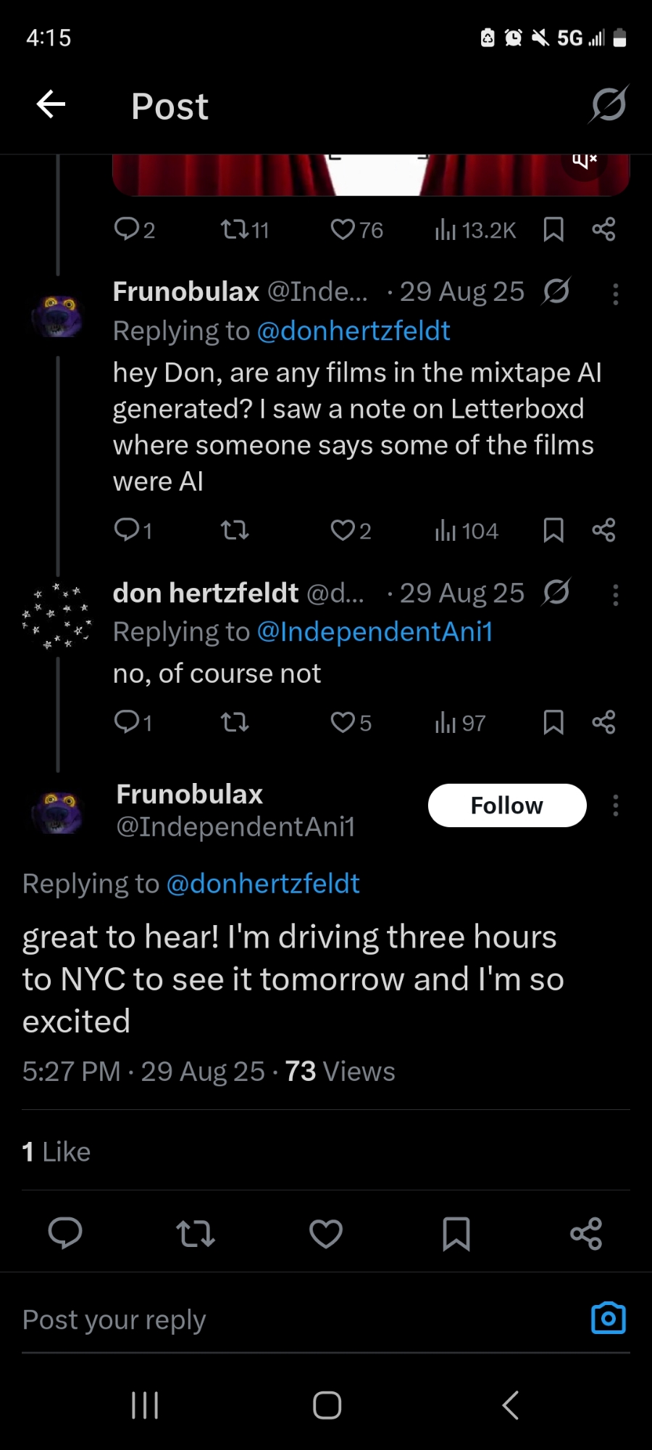Bookmark the "hey Don" reply from Frunobulax

553,531
